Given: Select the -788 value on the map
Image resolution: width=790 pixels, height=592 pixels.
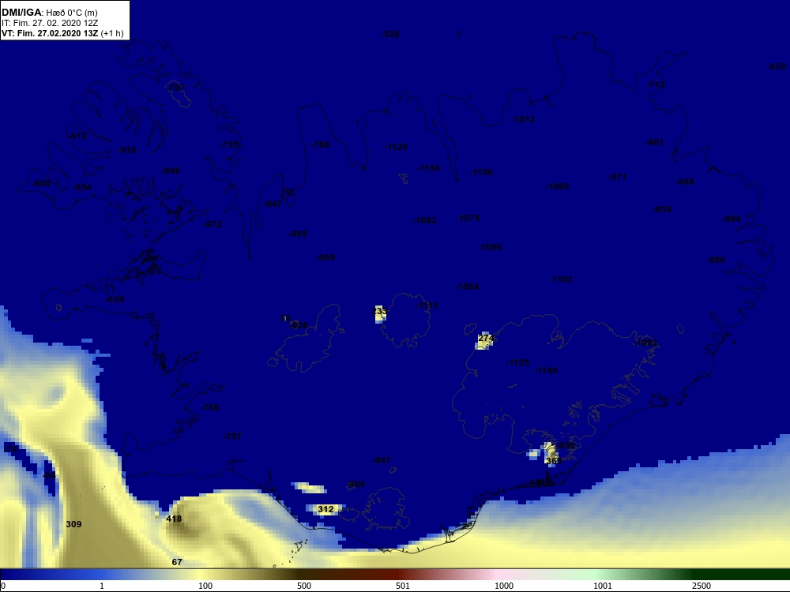Looking at the screenshot, I should click(320, 144).
